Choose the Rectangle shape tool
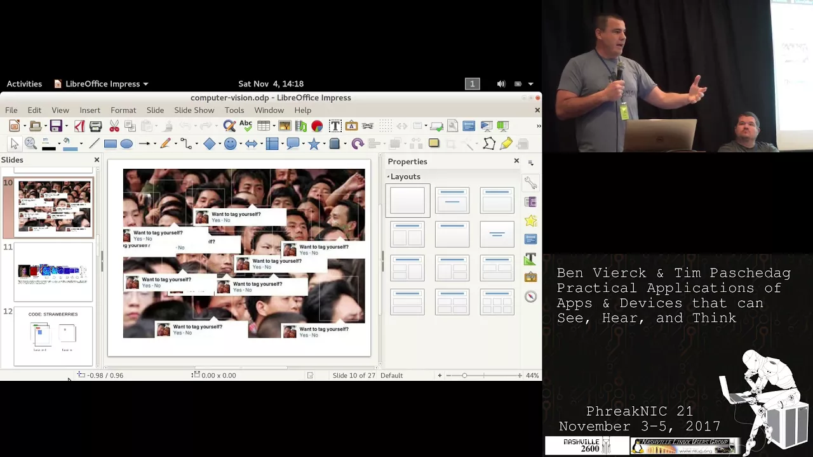Viewport: 813px width, 457px height. 110,144
